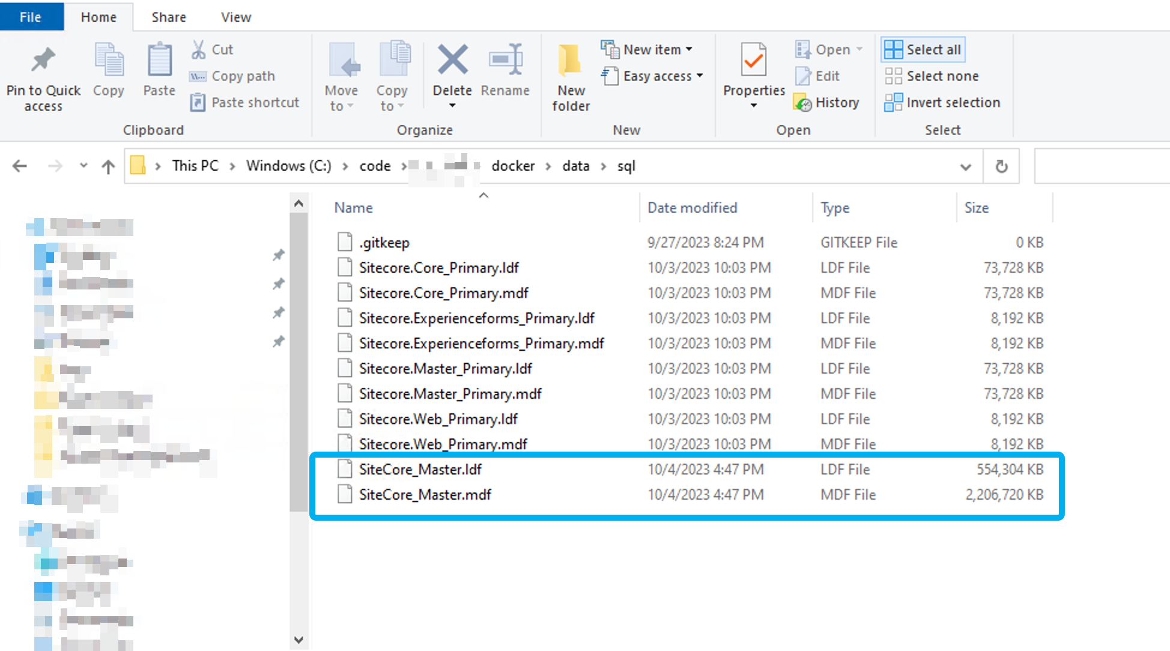
Task: Open the Move to command
Action: coord(342,76)
